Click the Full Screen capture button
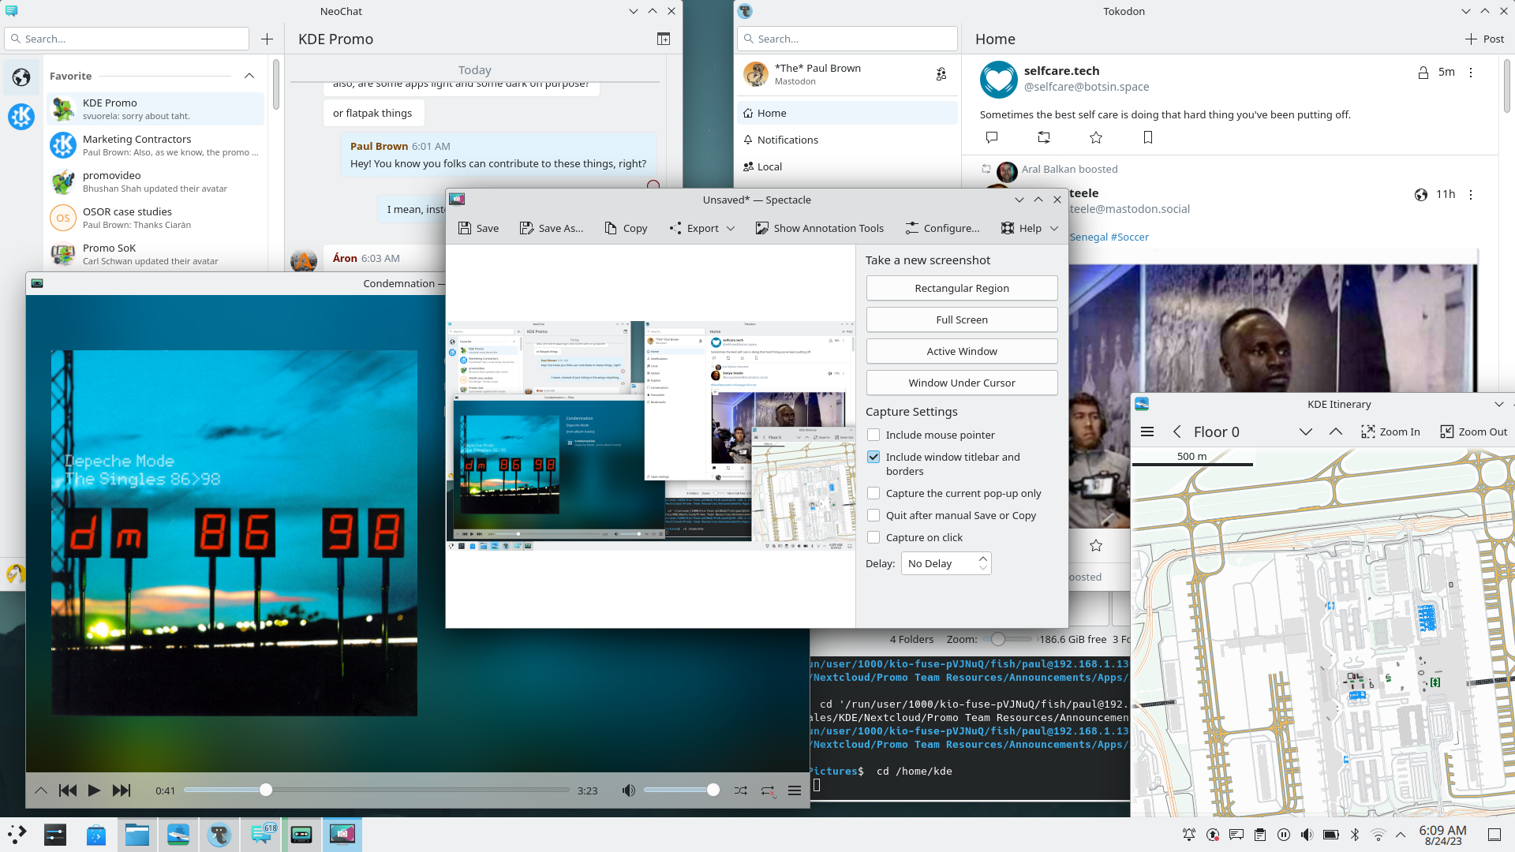The image size is (1515, 852). (961, 319)
